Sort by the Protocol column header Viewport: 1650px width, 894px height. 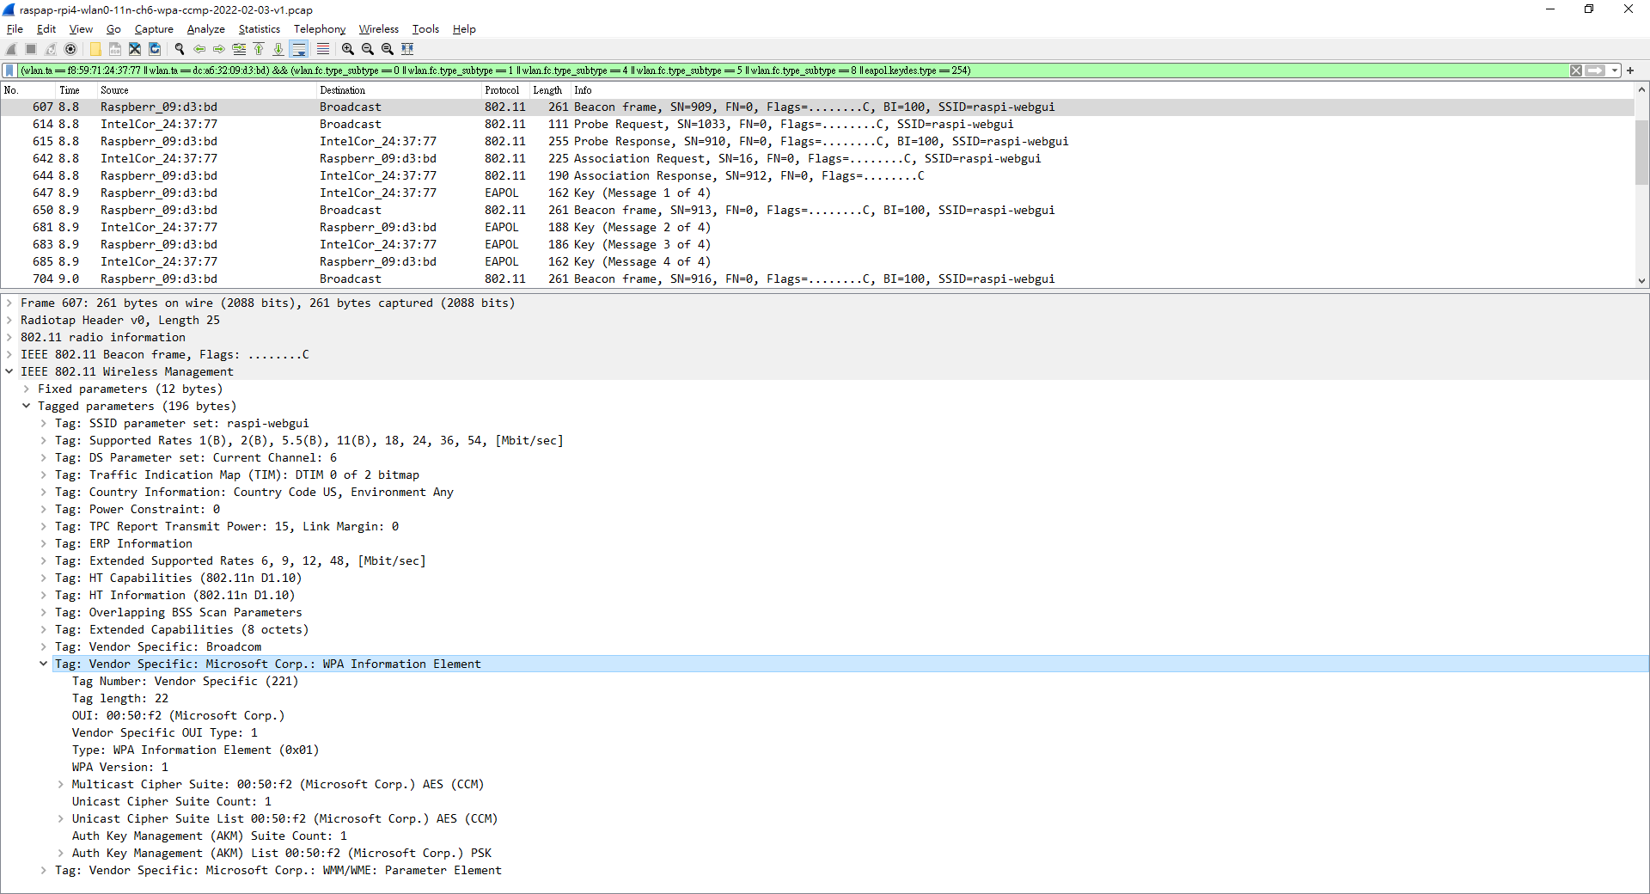point(505,90)
